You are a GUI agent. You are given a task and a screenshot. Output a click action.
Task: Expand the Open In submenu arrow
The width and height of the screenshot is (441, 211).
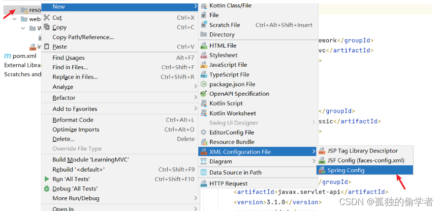click(195, 209)
